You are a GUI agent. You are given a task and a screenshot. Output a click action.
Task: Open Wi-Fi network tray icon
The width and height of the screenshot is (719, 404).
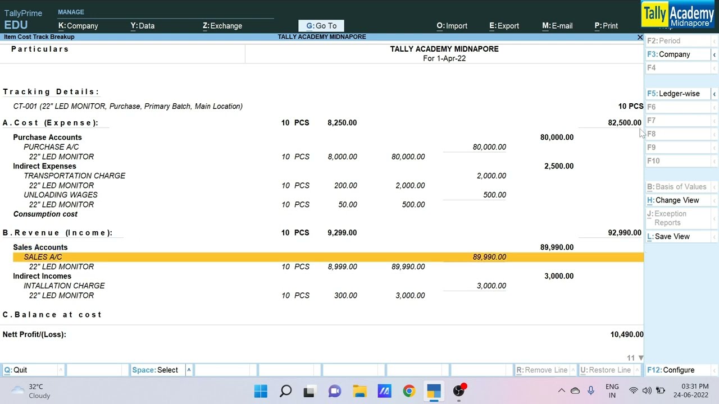click(x=633, y=391)
